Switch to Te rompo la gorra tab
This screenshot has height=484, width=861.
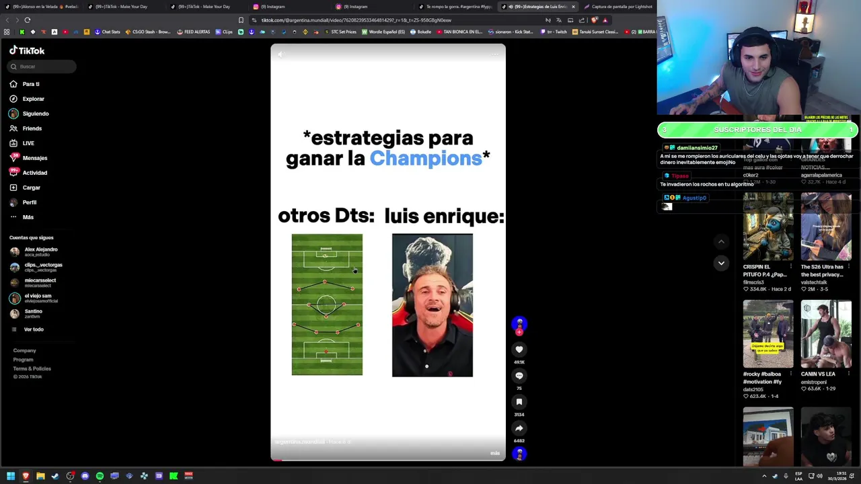(455, 7)
